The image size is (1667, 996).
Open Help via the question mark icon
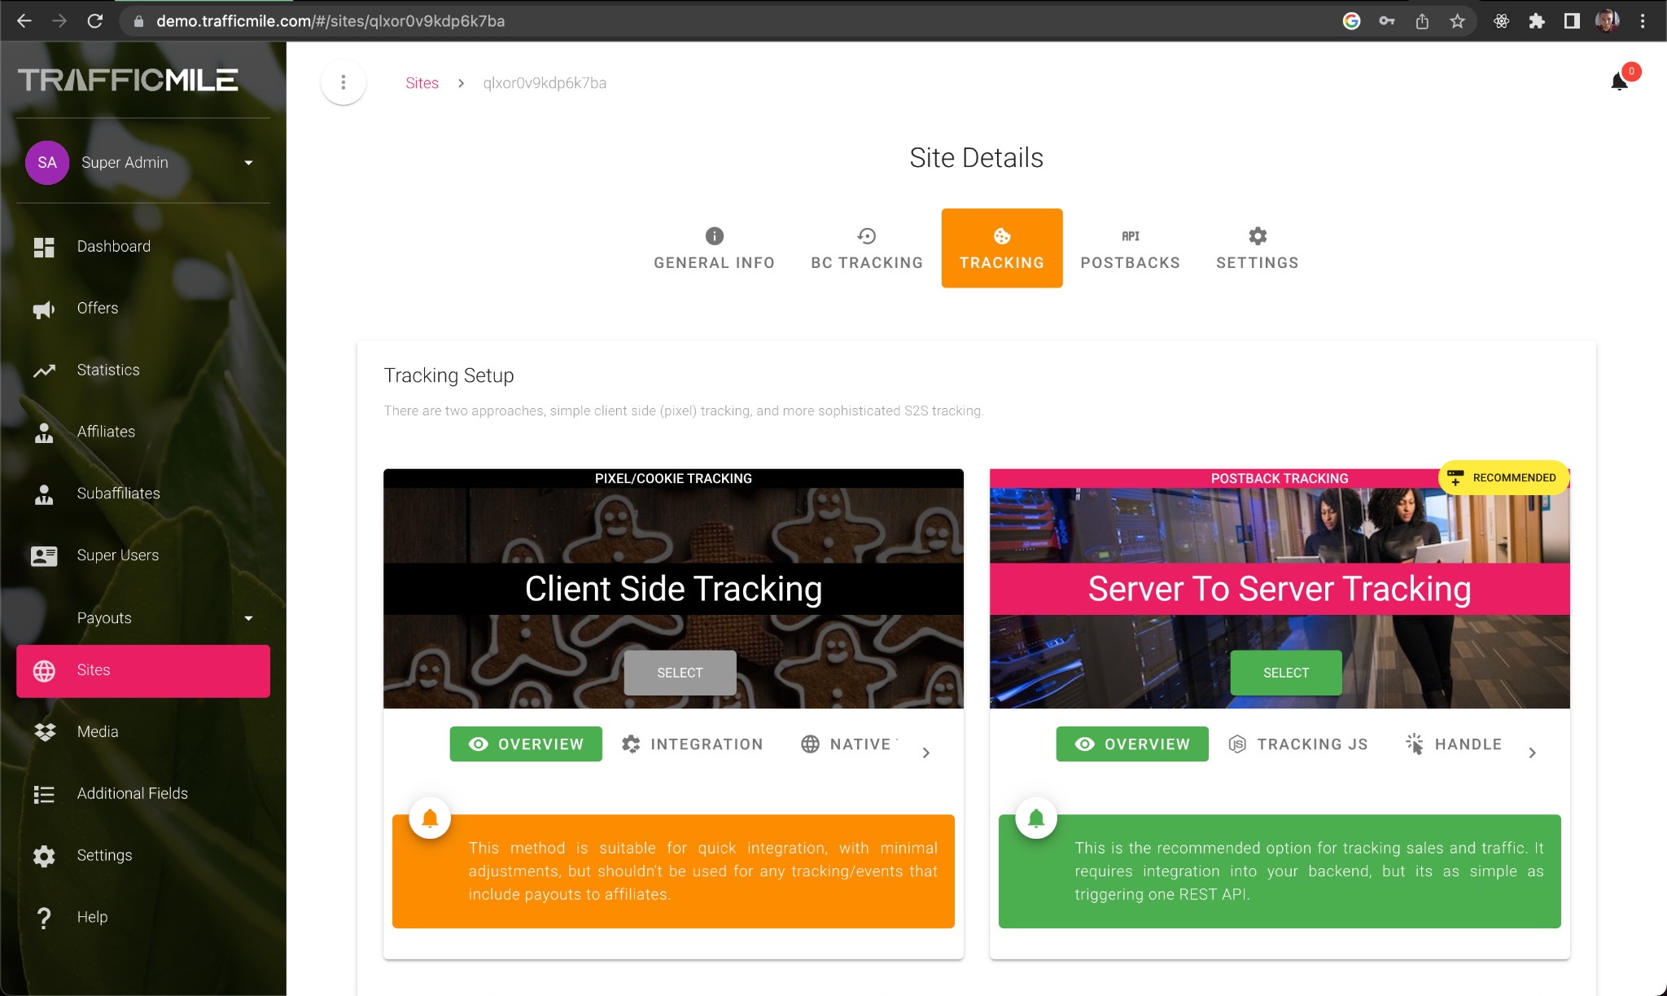[44, 917]
